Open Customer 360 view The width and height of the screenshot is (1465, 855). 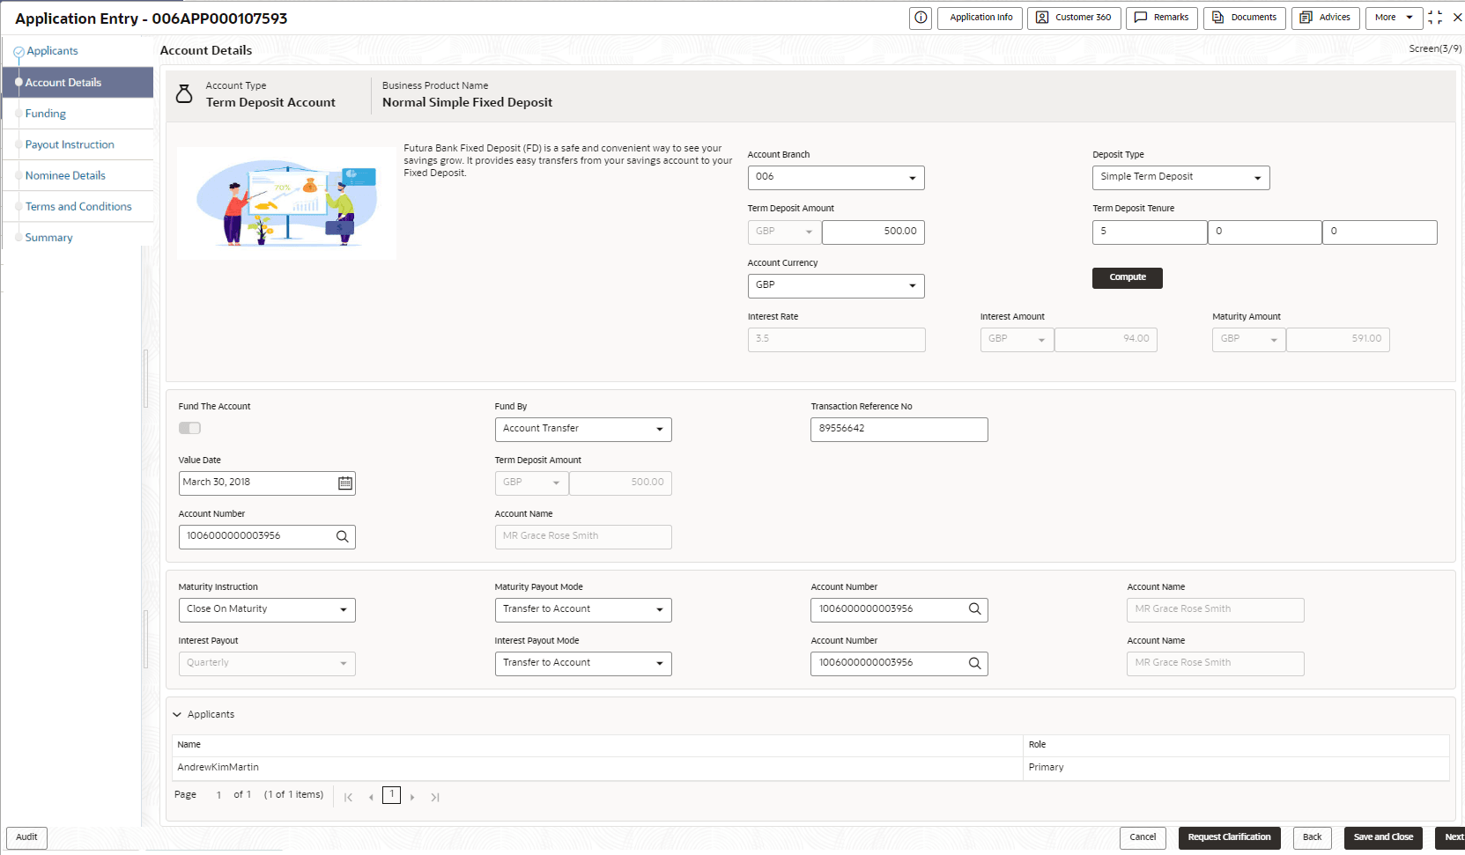click(x=1074, y=18)
